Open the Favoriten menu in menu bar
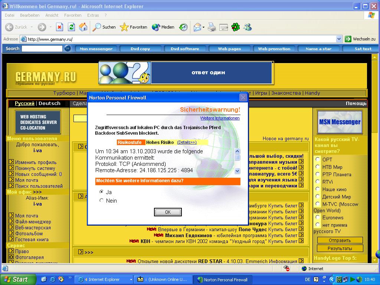This screenshot has width=380, height=285. pos(73,15)
